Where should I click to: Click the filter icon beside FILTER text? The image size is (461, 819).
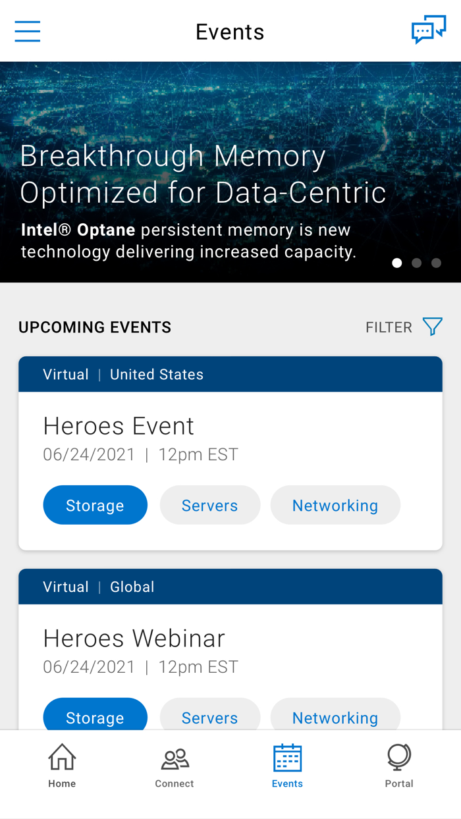(x=433, y=326)
